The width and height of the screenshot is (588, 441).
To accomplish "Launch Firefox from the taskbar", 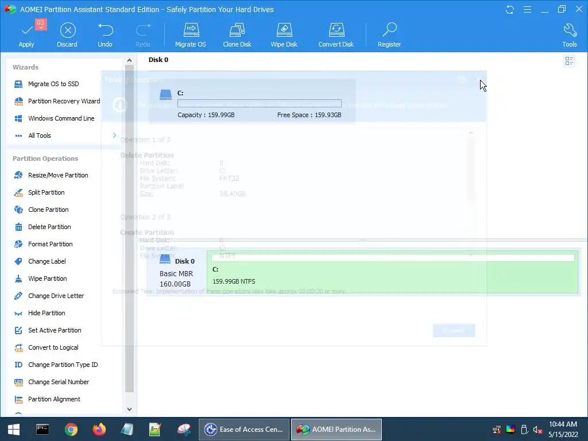I will click(99, 430).
